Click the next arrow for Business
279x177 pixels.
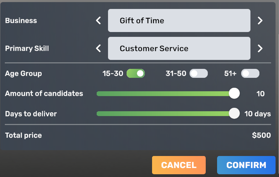click(260, 21)
